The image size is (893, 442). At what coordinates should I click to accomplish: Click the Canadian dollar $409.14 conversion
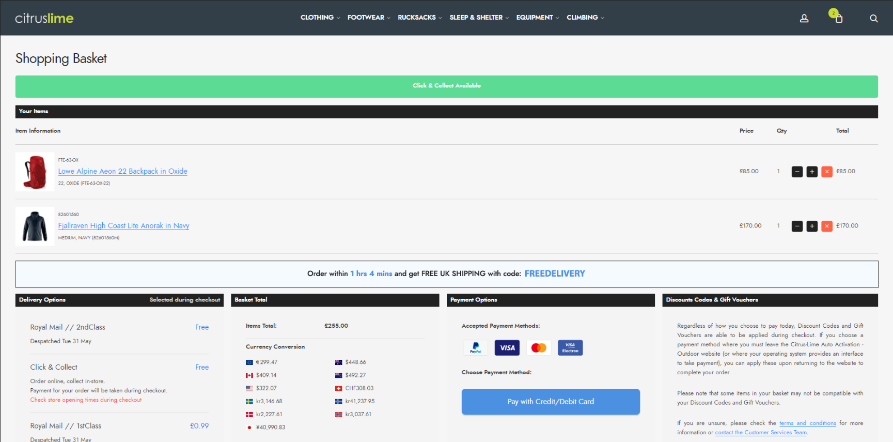[261, 375]
